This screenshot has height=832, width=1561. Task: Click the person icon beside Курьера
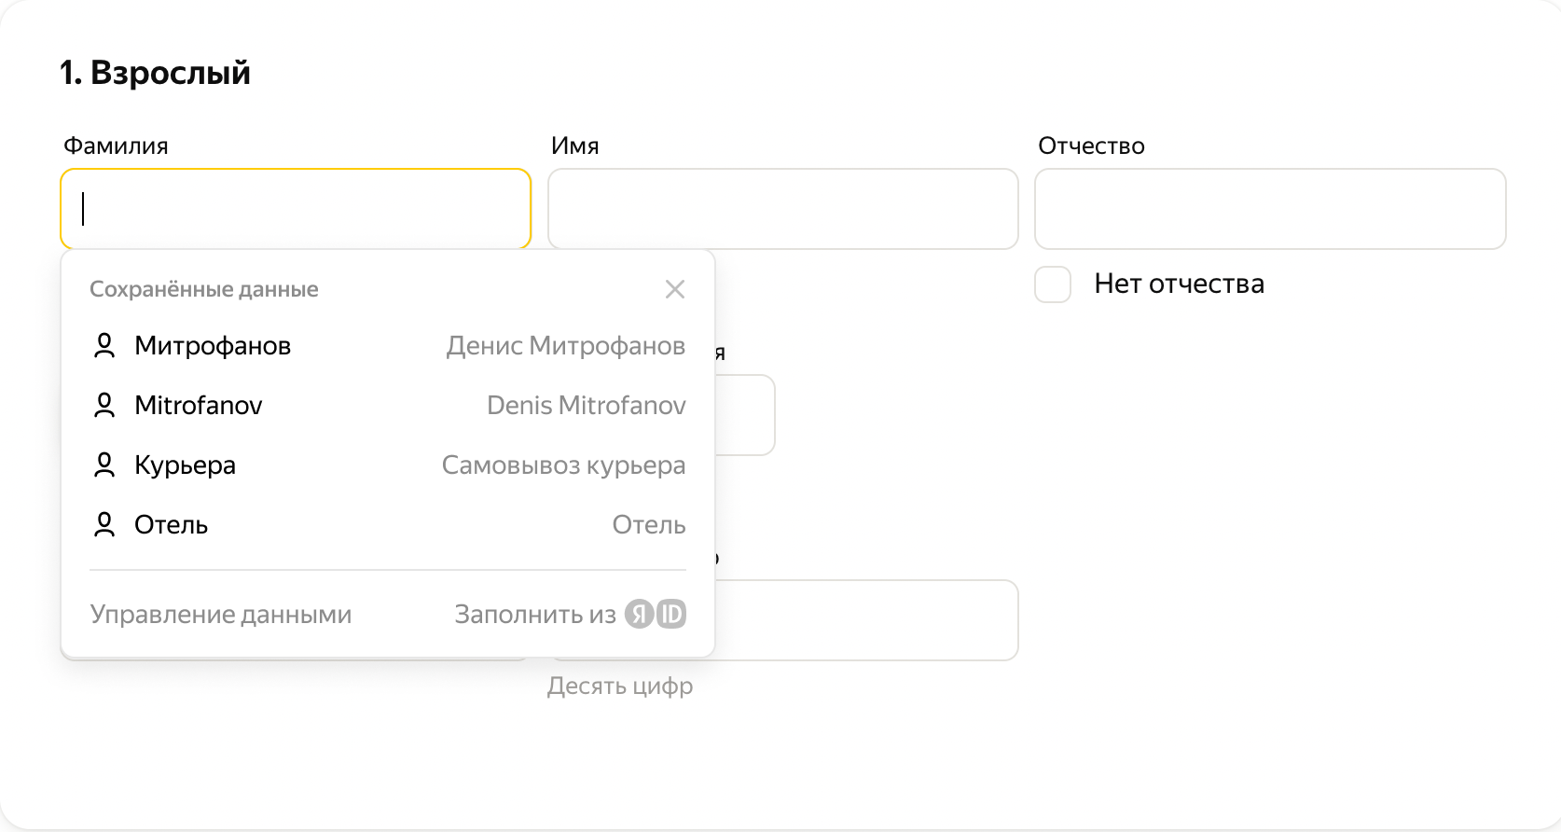[x=104, y=465]
